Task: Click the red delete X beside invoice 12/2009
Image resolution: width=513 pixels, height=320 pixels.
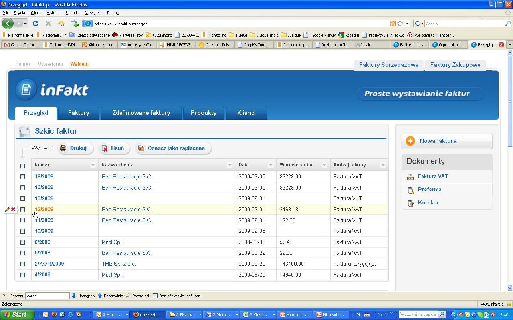Action: (13, 209)
